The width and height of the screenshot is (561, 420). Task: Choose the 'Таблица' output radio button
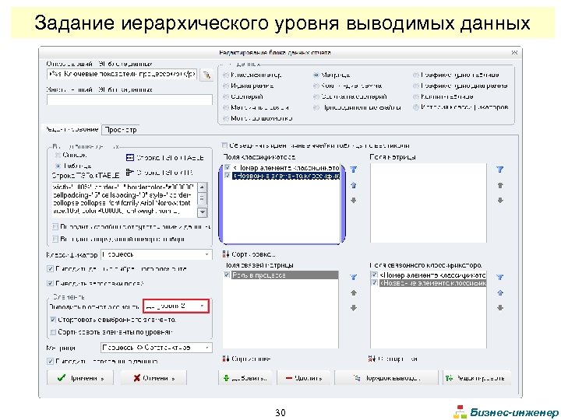[58, 166]
